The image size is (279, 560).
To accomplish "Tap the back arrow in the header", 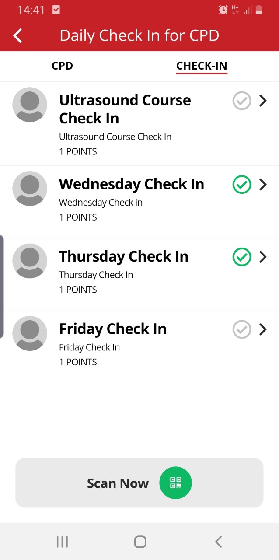I will click(18, 35).
